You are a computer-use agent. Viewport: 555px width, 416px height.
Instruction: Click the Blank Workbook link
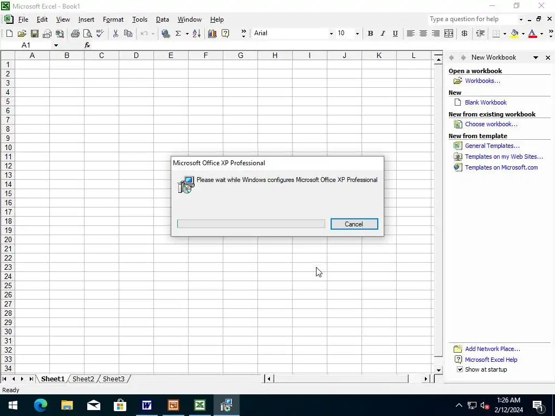click(x=486, y=102)
